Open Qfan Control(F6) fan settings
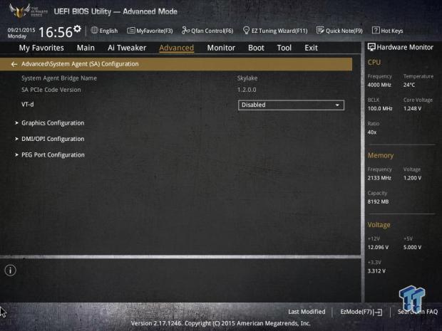This screenshot has width=442, height=331. pyautogui.click(x=207, y=31)
